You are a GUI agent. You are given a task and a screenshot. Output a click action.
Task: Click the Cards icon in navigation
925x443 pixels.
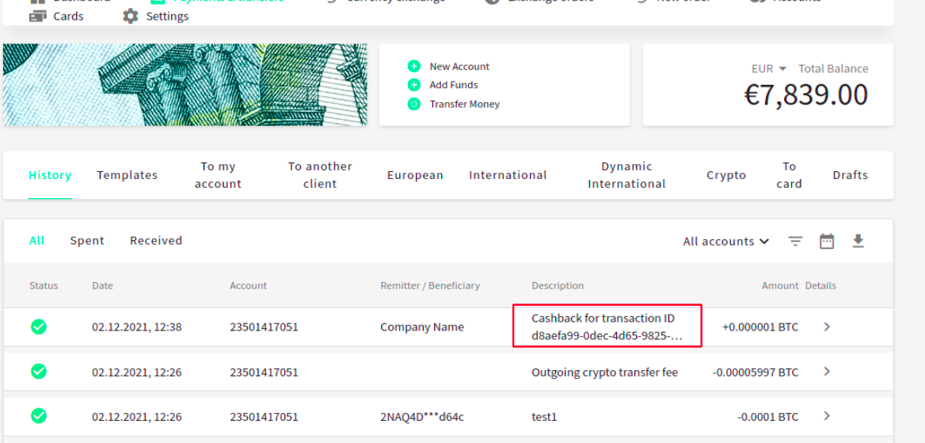(37, 16)
